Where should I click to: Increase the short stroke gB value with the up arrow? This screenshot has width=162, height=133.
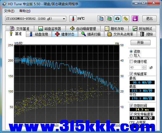pyautogui.click(x=144, y=66)
